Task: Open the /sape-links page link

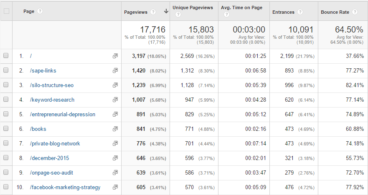Action: pyautogui.click(x=43, y=71)
